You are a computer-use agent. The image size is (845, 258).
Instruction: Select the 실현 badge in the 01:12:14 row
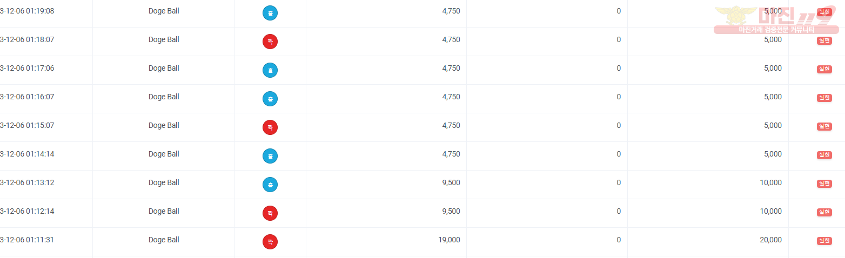point(824,212)
